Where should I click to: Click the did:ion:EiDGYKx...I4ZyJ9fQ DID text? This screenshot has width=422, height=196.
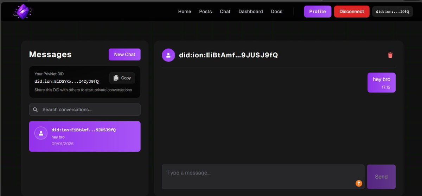point(66,81)
